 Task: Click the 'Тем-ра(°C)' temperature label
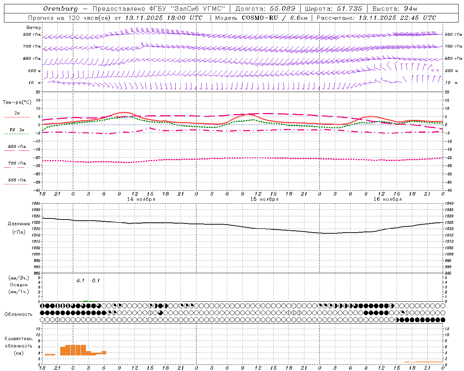pos(17,103)
